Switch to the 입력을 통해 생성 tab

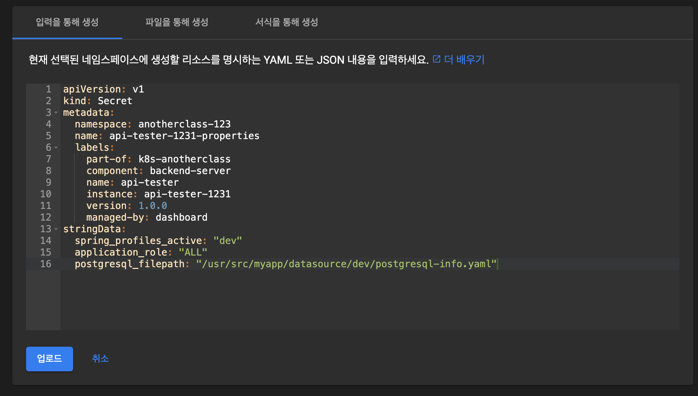[x=67, y=22]
